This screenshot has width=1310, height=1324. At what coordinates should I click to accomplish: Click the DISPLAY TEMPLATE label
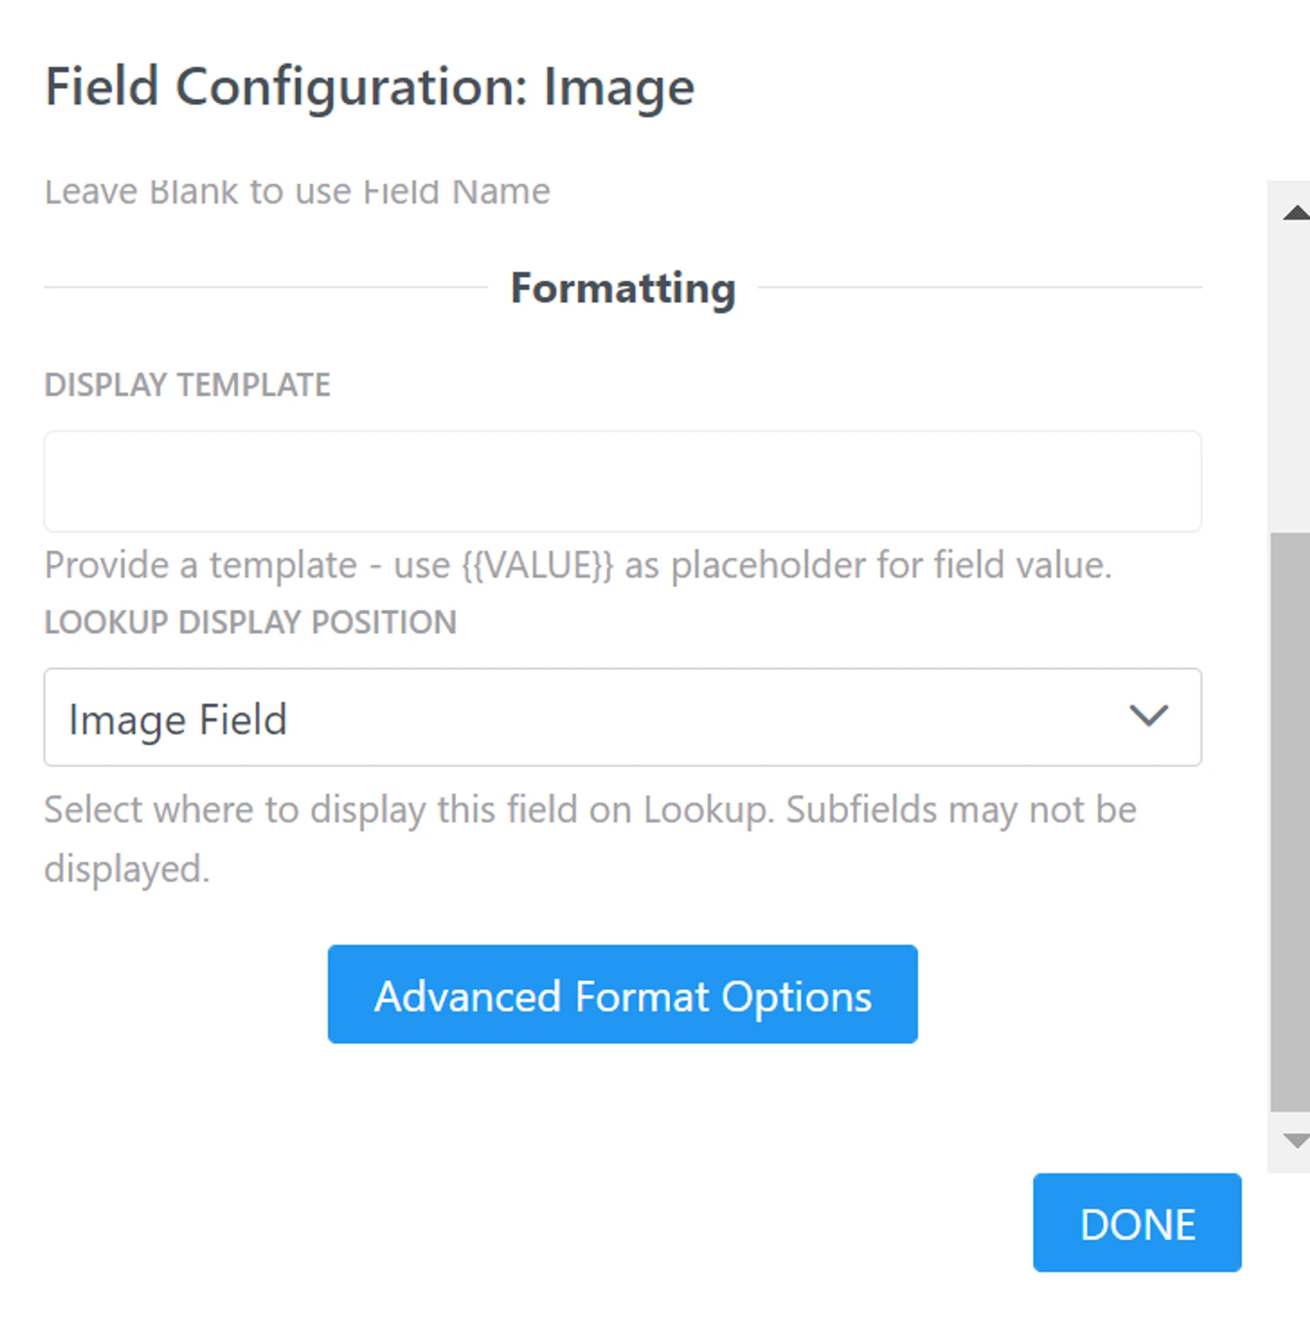point(187,385)
